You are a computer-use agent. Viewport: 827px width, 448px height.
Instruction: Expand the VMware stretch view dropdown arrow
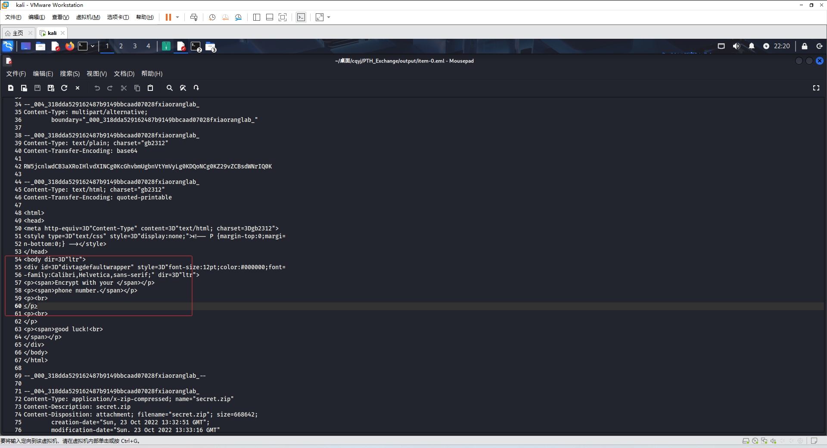[x=329, y=17]
